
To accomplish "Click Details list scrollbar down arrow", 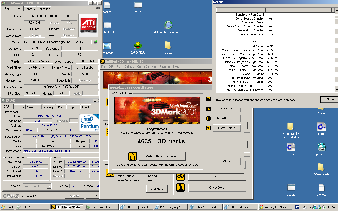I will (337, 90).
